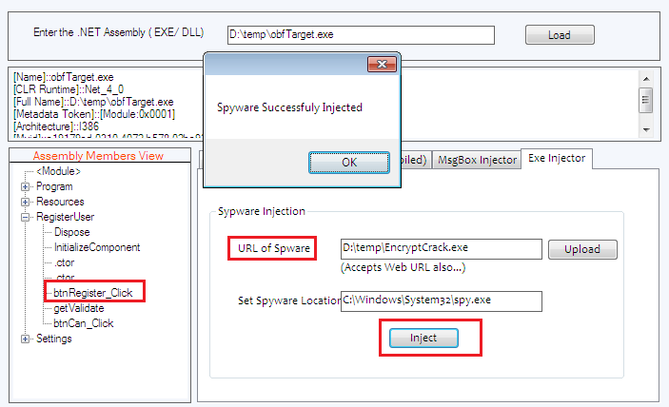Expand the Settings tree node
This screenshot has width=669, height=407.
(x=26, y=339)
